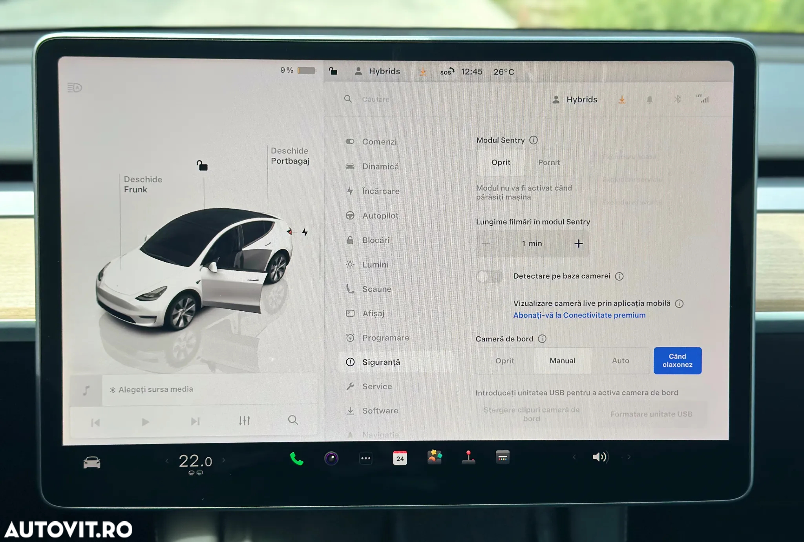Decrease Sentry clip length with minus
The width and height of the screenshot is (804, 542).
pos(486,244)
